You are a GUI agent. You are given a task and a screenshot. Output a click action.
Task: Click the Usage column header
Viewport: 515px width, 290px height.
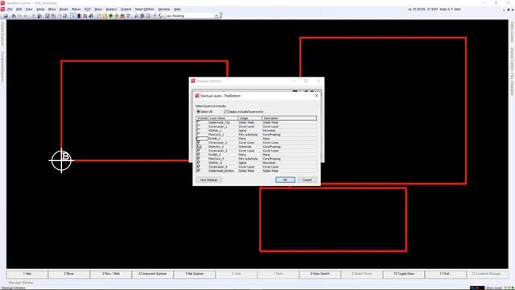[250, 118]
